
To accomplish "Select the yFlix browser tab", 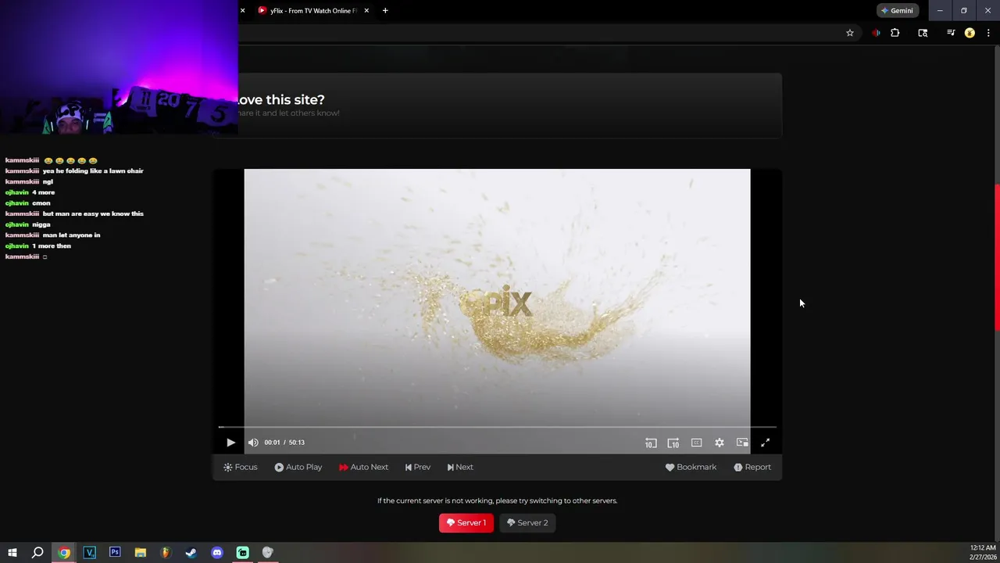I will pyautogui.click(x=312, y=11).
